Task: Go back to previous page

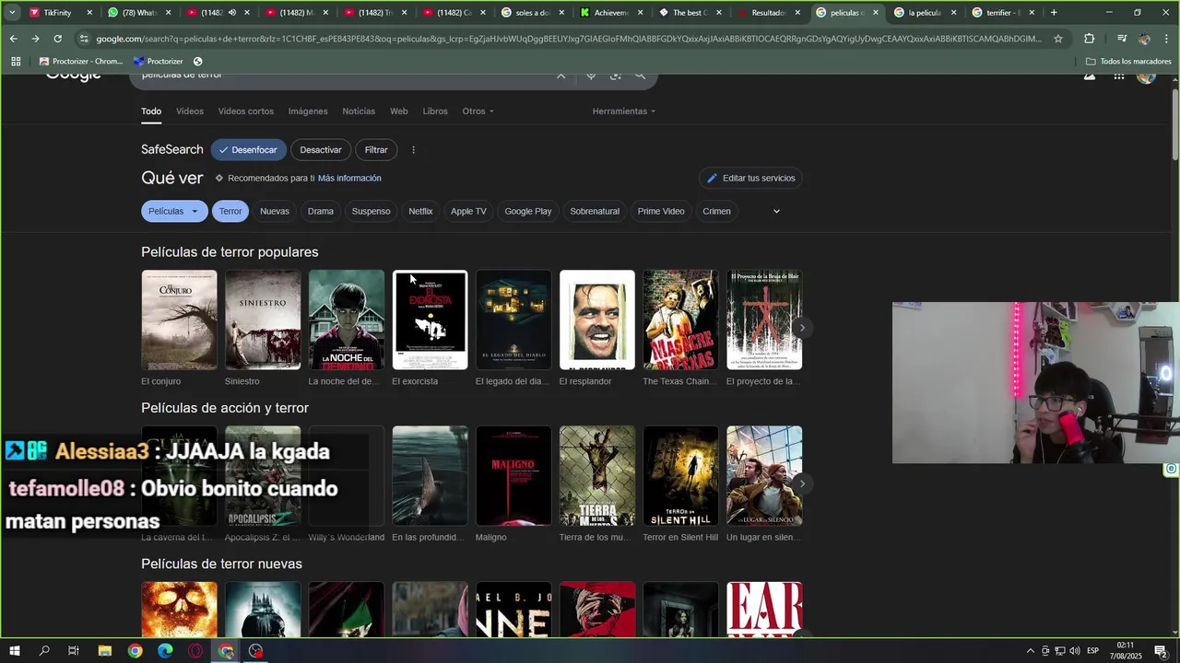Action: click(x=13, y=39)
